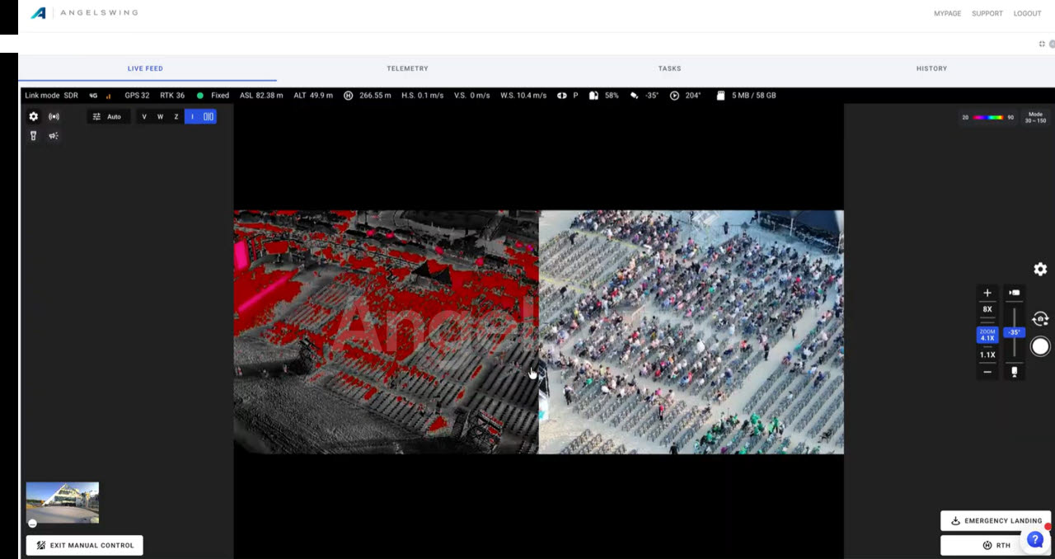Open the SUPPORT link
1055x559 pixels.
(x=987, y=13)
